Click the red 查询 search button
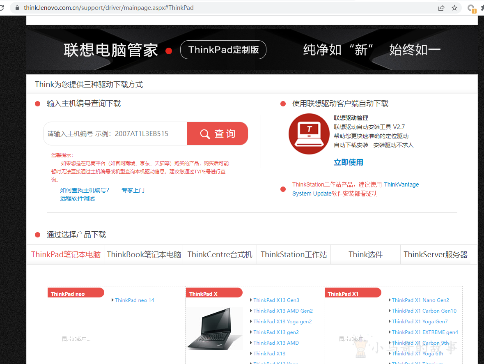 point(217,134)
